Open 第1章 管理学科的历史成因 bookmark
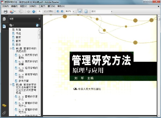The height and width of the screenshot is (118, 161). (26, 50)
